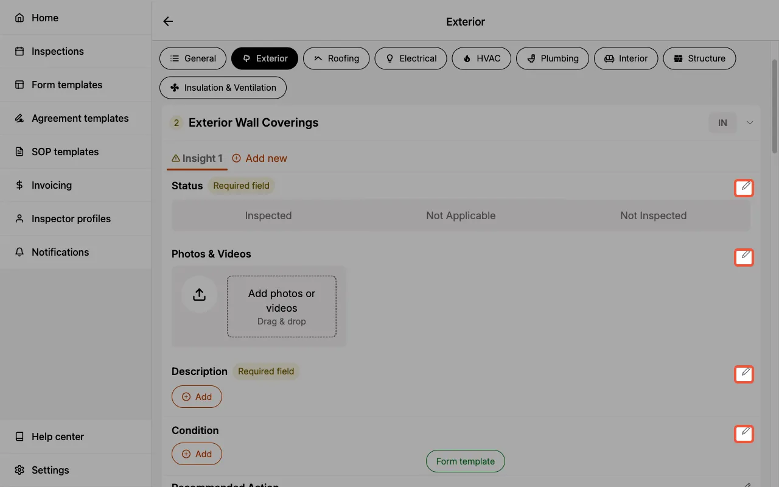The width and height of the screenshot is (779, 487).
Task: Click Add under the Description field
Action: coord(197,396)
